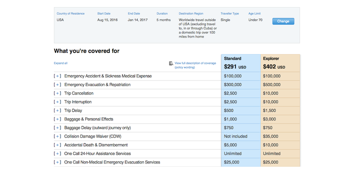The height and width of the screenshot is (177, 359).
Task: Expand Emergency Accident & Sickness Medical Expense row
Action: click(57, 76)
